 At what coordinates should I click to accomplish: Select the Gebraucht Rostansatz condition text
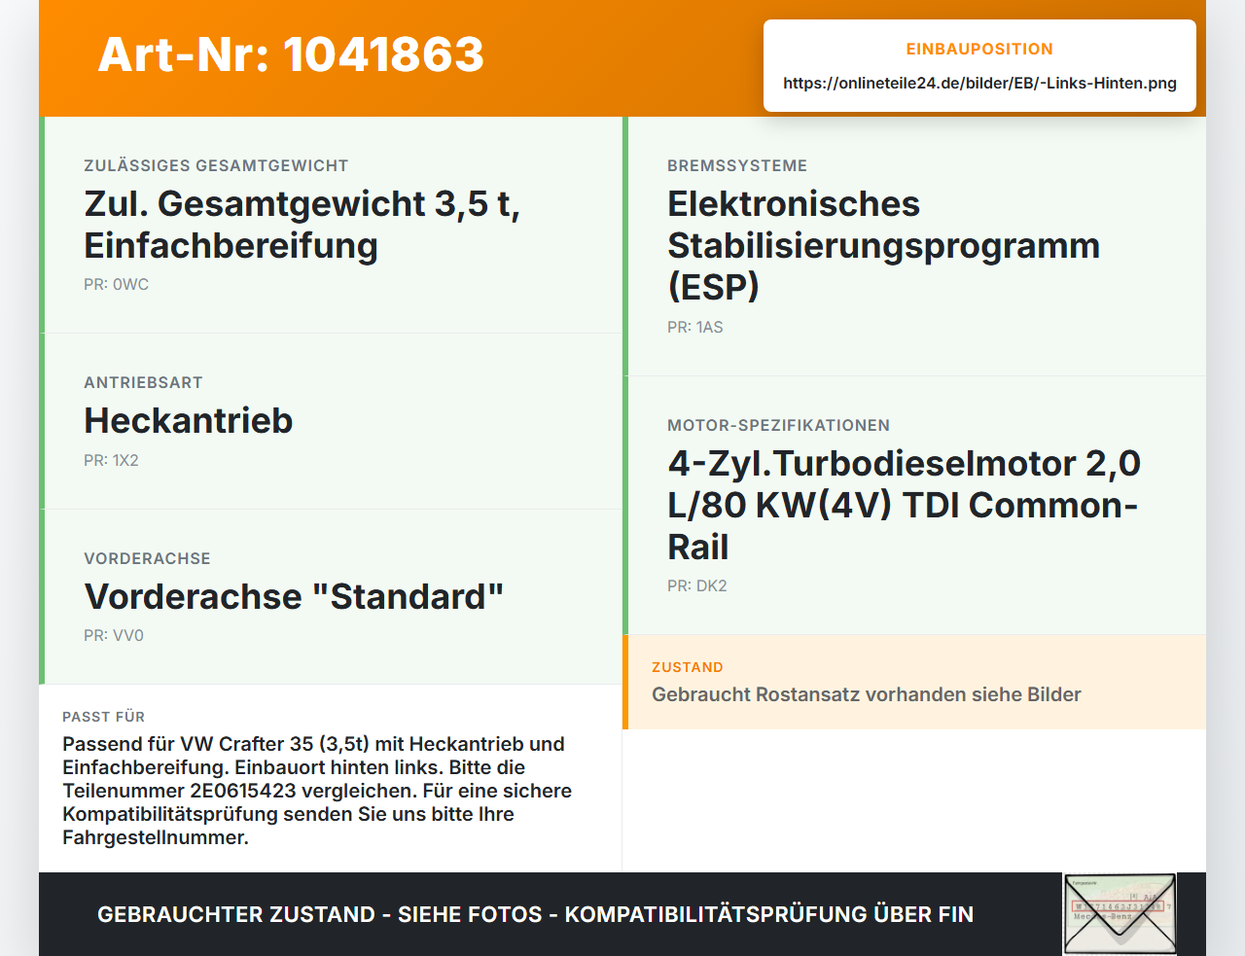point(866,694)
